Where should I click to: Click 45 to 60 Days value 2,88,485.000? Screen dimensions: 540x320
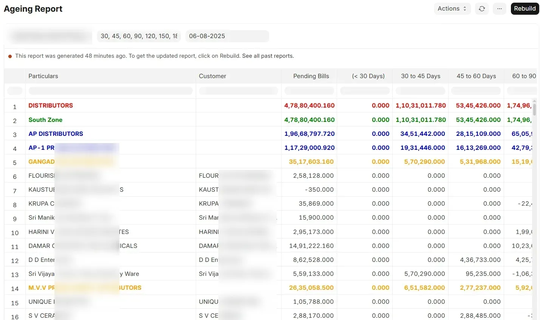[x=480, y=315]
